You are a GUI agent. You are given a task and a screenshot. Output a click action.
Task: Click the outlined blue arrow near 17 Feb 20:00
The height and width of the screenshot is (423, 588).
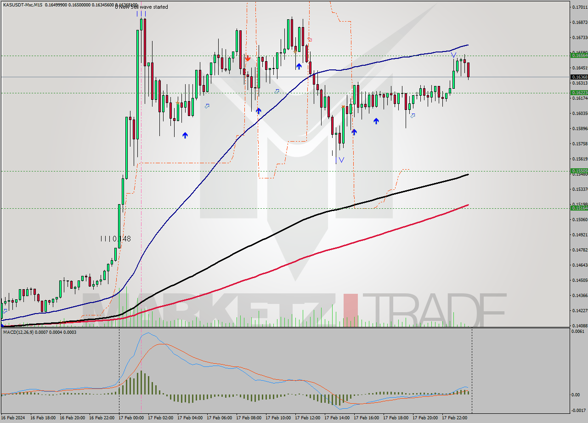coord(413,115)
